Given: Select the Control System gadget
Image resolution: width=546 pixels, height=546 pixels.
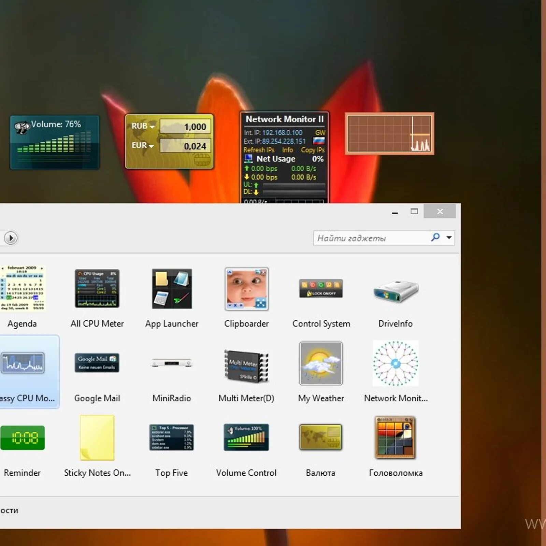Looking at the screenshot, I should click(x=321, y=289).
